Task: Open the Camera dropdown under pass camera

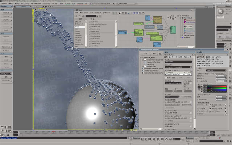Action: tap(172, 97)
